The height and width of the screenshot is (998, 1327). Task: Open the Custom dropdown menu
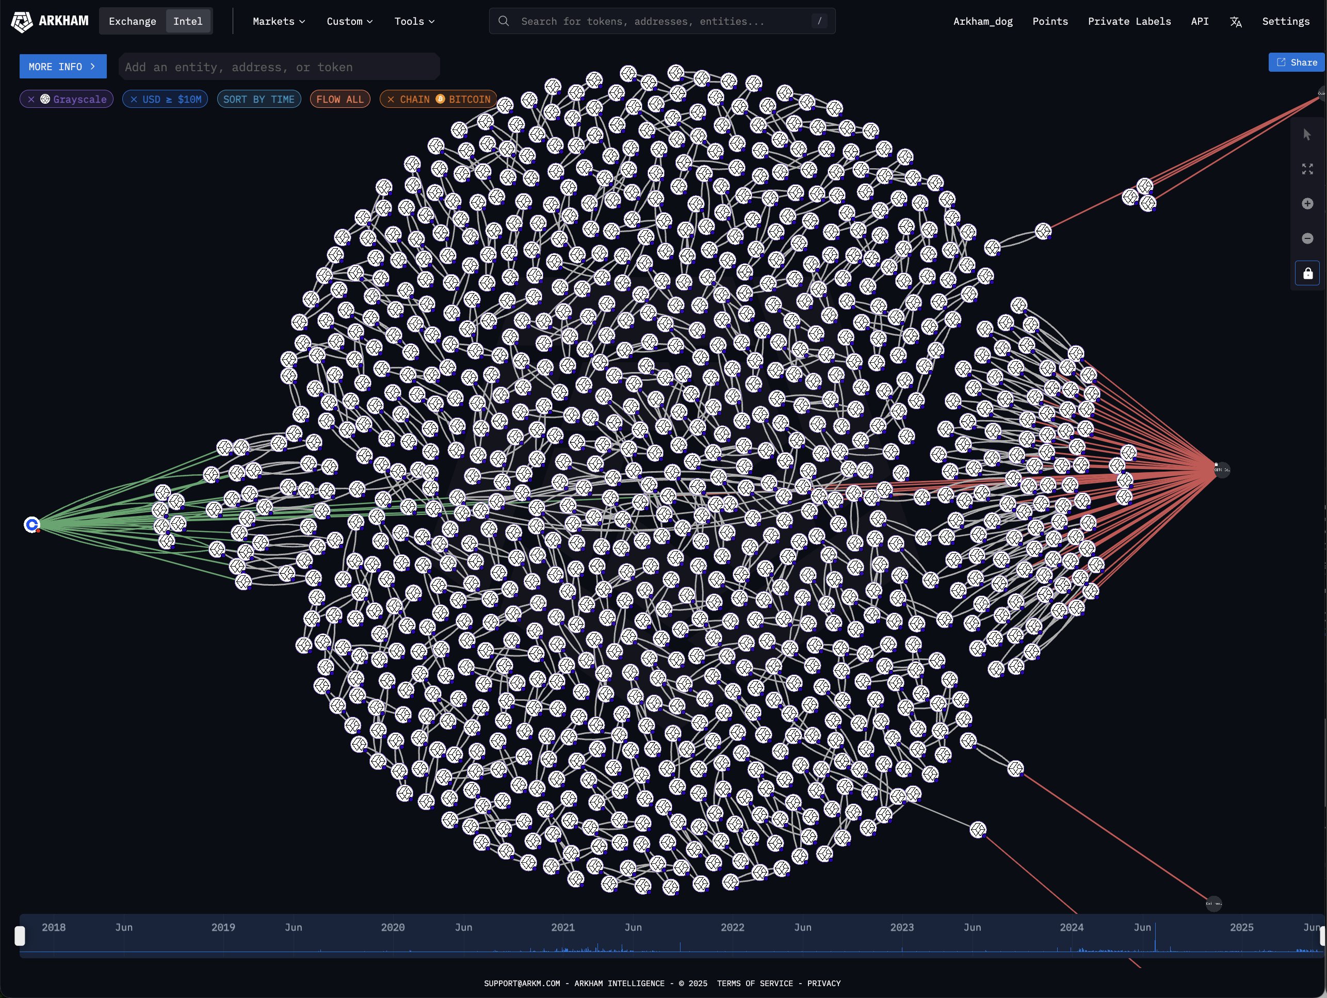click(350, 21)
